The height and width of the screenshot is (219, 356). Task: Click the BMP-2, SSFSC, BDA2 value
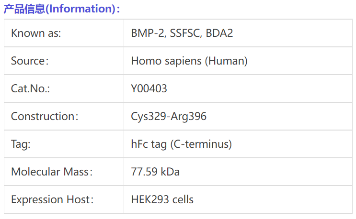182,33
